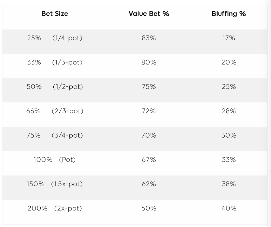Click the 38% bluffing cell

(229, 184)
